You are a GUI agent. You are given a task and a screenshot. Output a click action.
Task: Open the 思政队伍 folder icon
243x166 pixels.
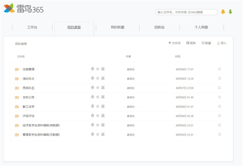[x=17, y=88]
